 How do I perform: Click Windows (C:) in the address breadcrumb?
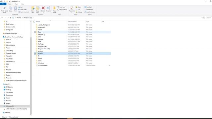point(27,18)
